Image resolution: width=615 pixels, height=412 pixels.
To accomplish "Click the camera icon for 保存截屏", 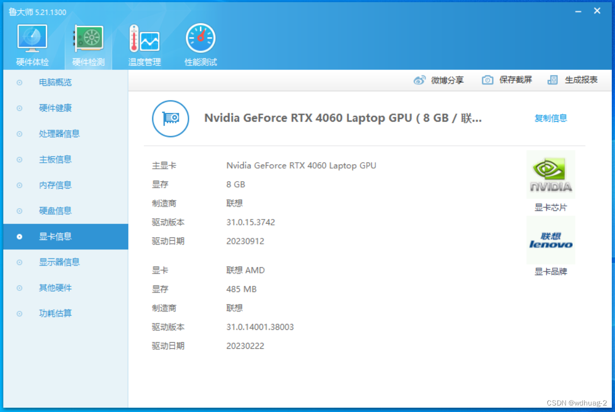I will 487,80.
